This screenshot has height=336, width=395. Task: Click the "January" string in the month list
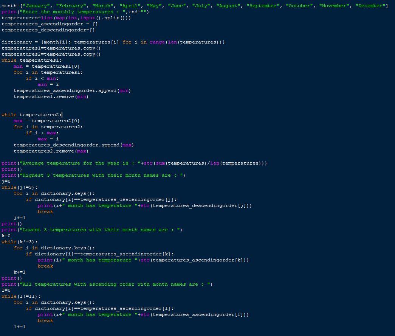tap(36, 6)
